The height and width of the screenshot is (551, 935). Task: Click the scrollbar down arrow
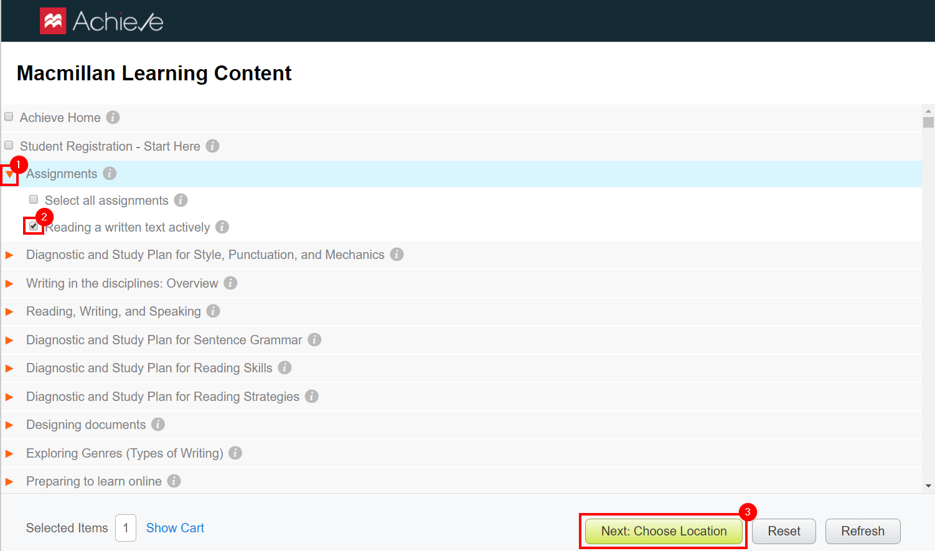click(929, 484)
